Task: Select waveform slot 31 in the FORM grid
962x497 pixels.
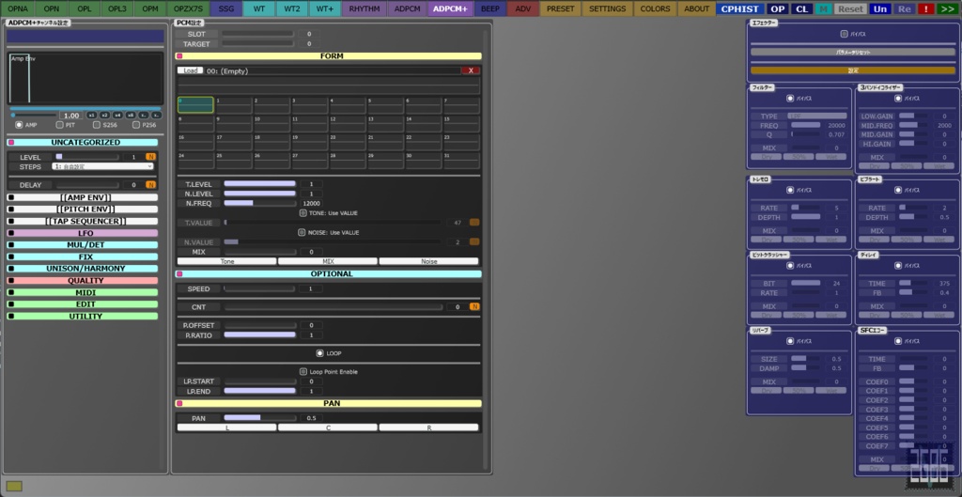Action: point(461,161)
